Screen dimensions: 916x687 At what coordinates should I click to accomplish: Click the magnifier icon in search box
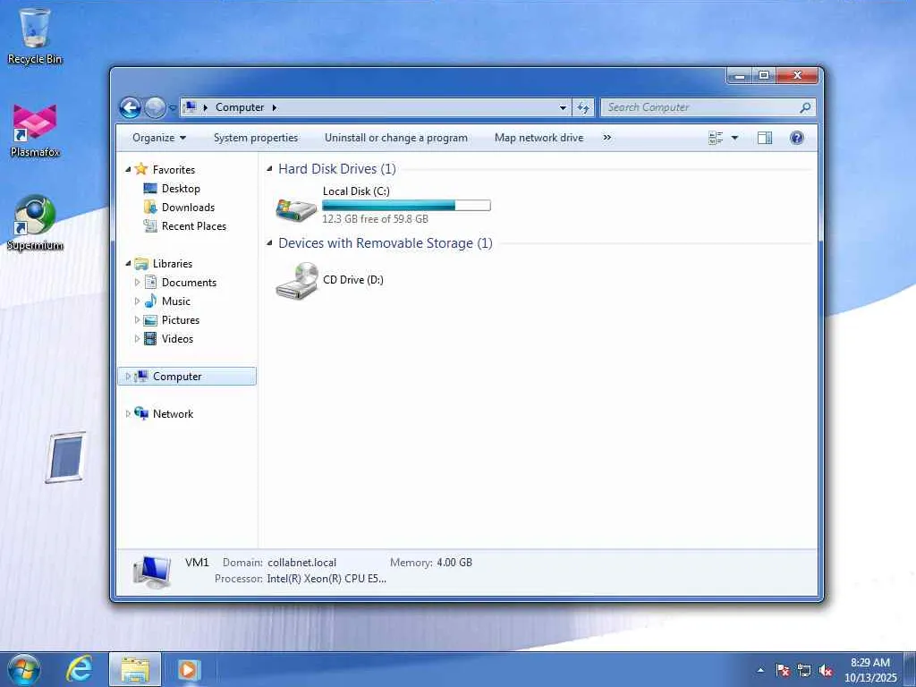pos(805,107)
